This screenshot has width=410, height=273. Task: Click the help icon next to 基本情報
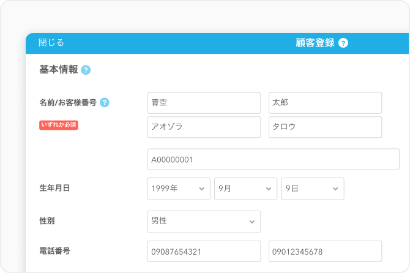(x=86, y=70)
